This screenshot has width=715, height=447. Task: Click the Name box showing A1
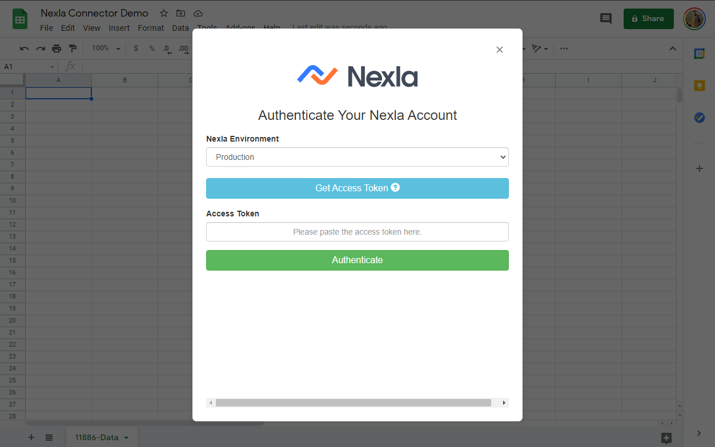pyautogui.click(x=25, y=67)
